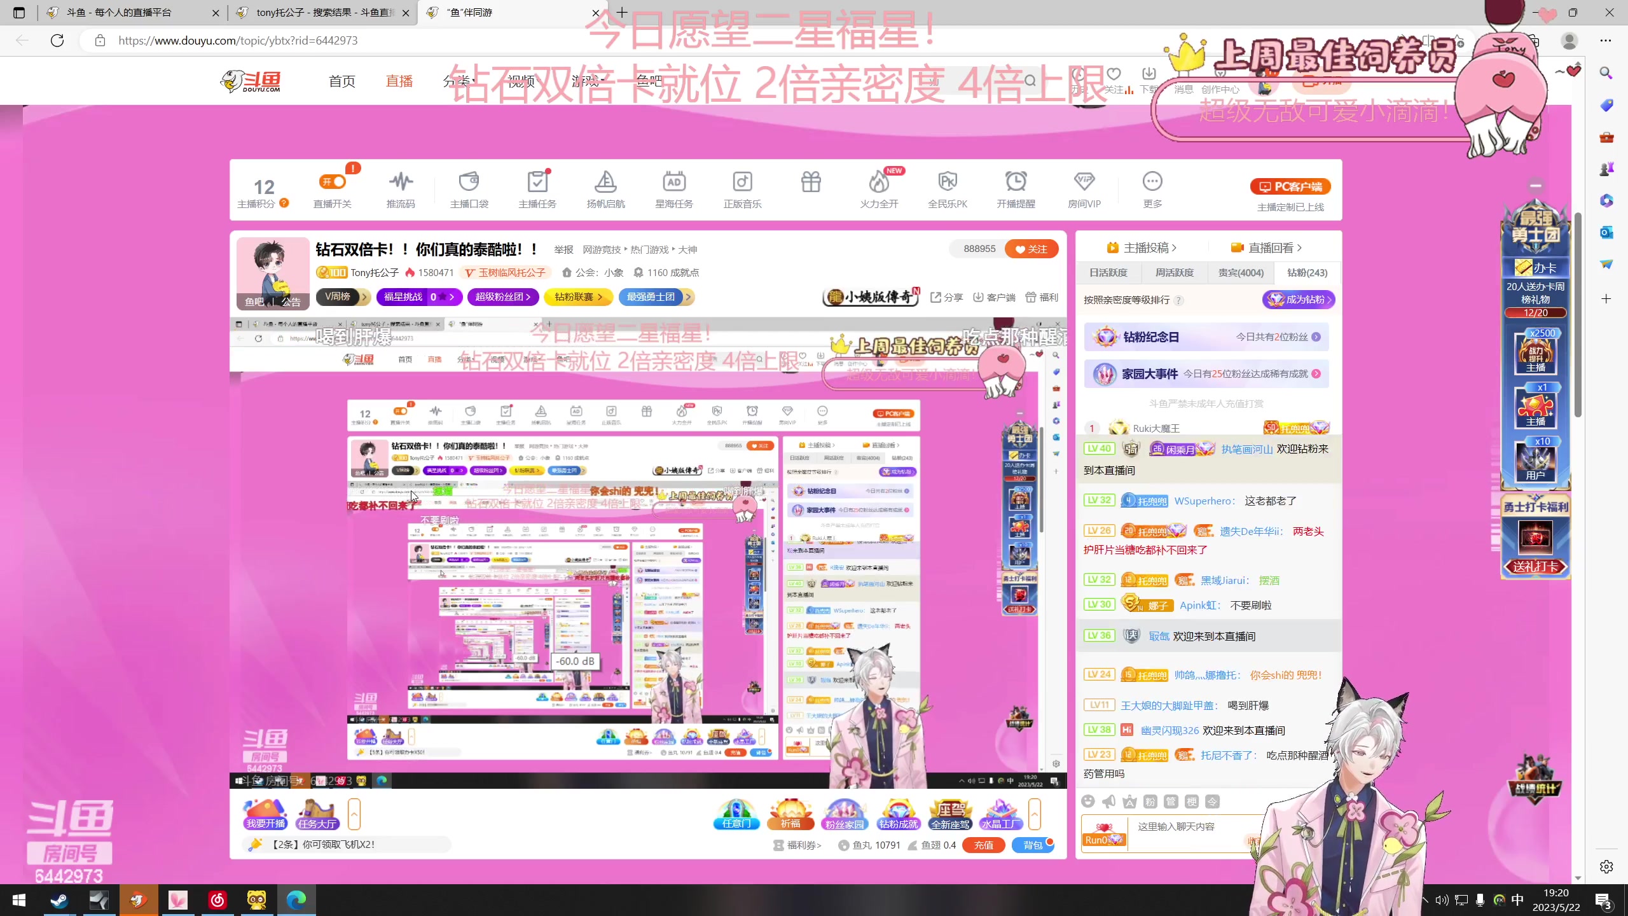Click the 我要开播 start streaming icon
Image resolution: width=1628 pixels, height=916 pixels.
(x=266, y=814)
